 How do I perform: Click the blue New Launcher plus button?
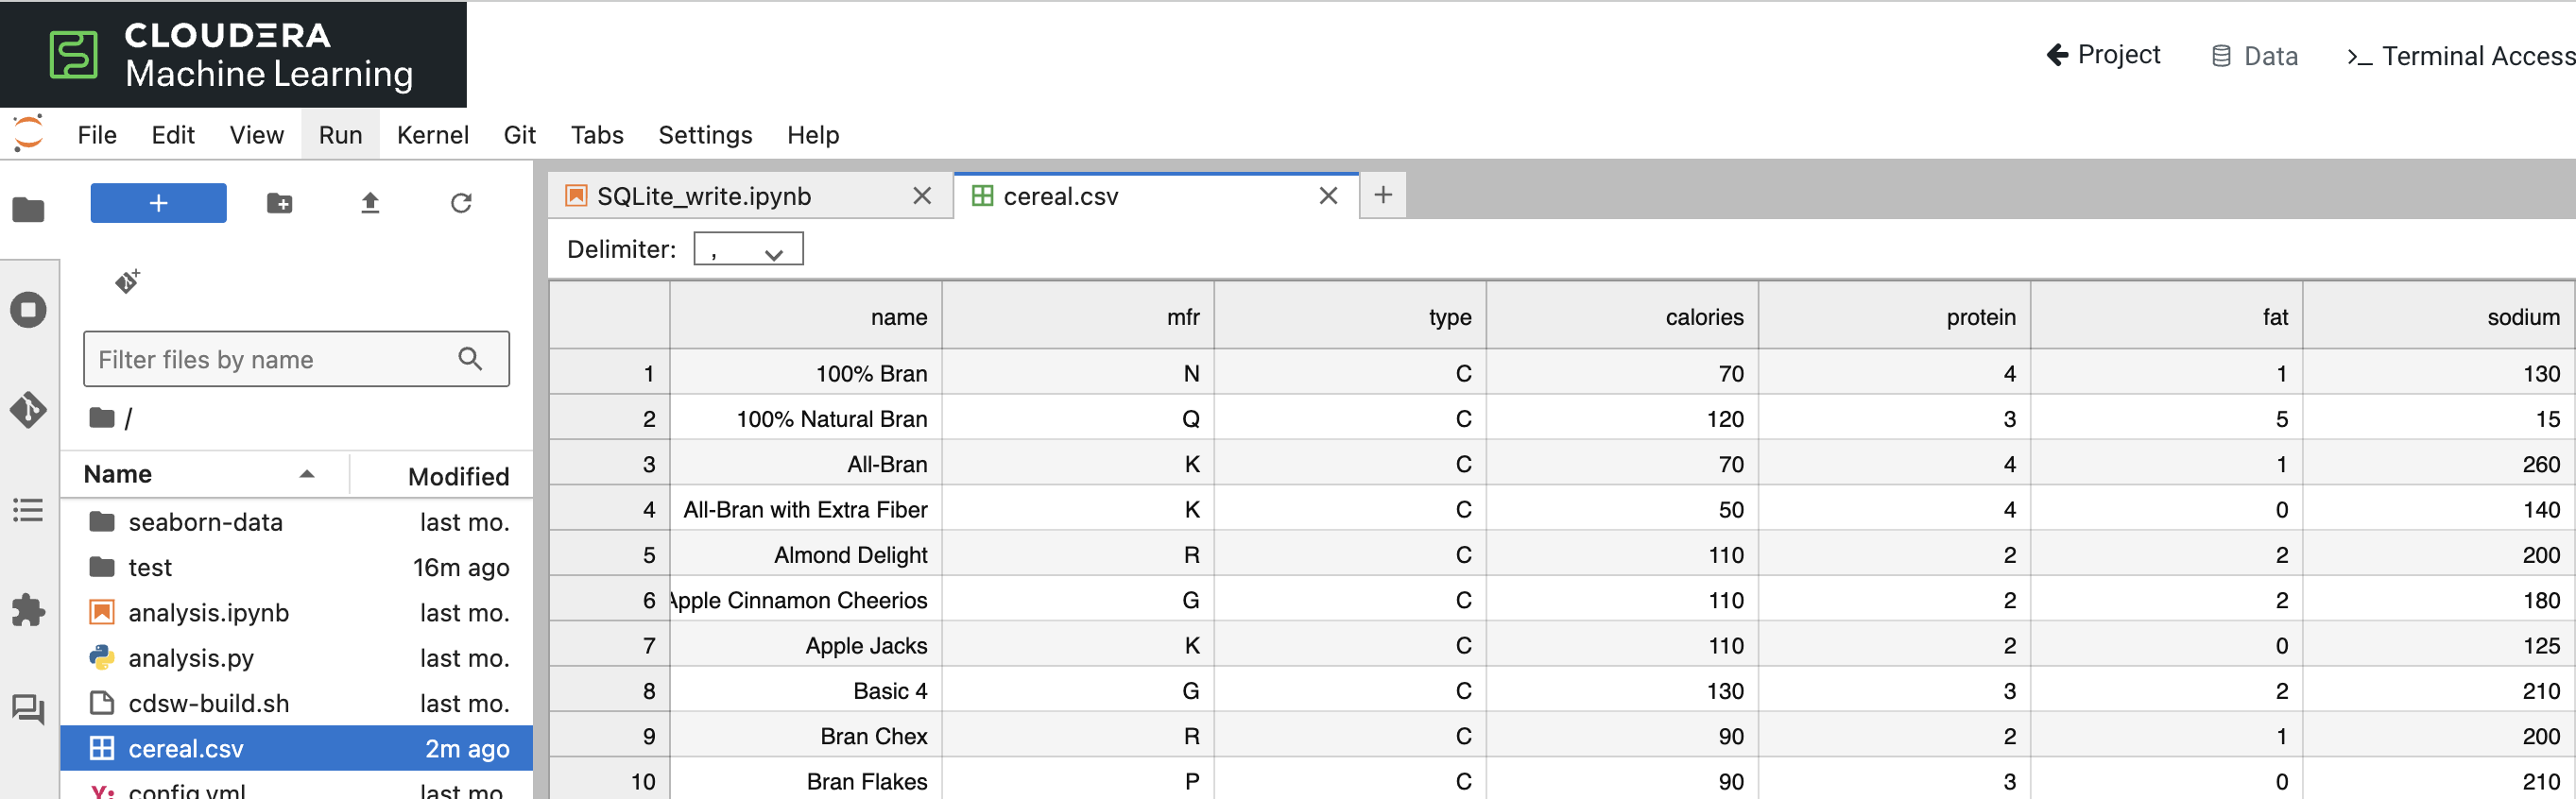159,203
